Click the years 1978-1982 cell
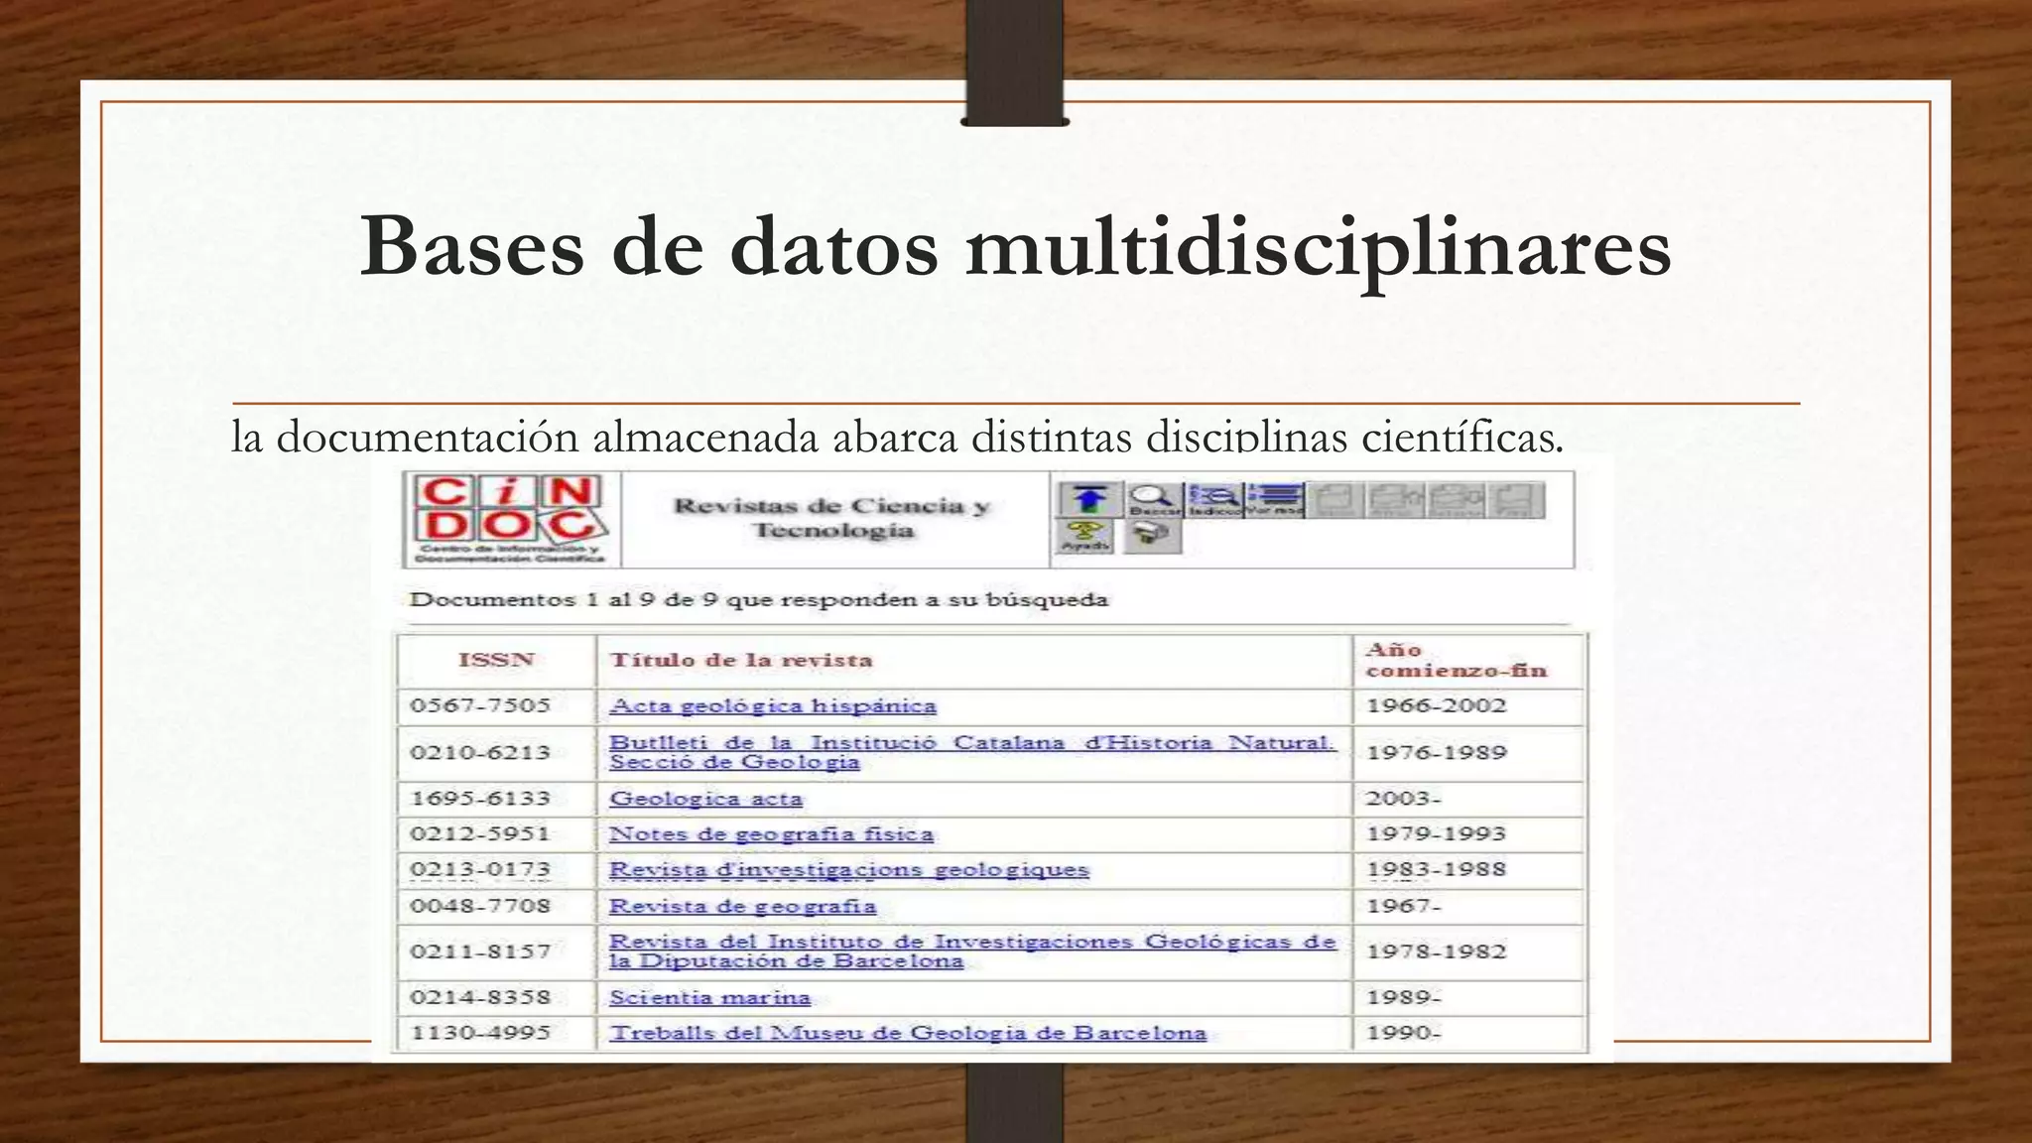2032x1143 pixels. coord(1469,952)
